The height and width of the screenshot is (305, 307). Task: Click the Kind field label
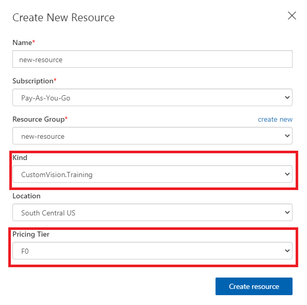[20, 157]
